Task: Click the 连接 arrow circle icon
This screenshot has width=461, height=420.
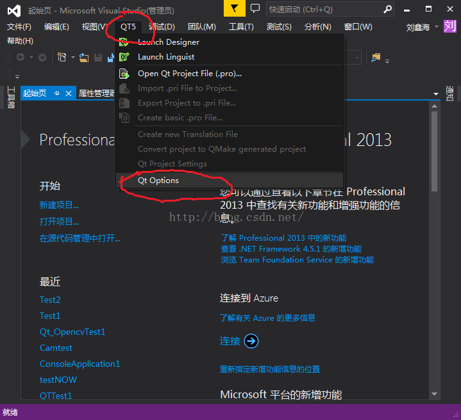Action: tap(251, 341)
